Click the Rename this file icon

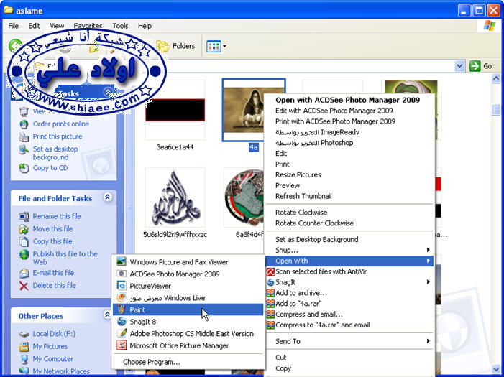[24, 216]
